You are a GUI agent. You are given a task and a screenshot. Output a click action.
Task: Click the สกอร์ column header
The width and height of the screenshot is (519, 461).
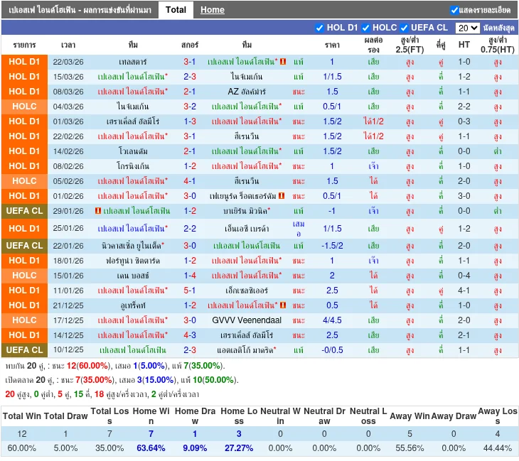[190, 44]
